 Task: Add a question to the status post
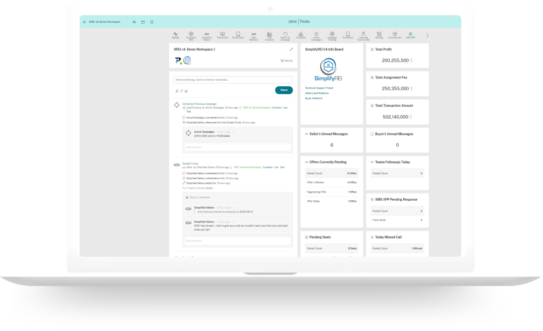tap(186, 91)
